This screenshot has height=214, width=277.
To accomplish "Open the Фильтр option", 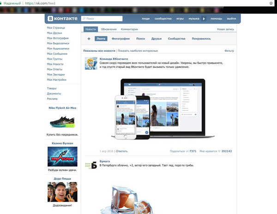I will coord(229,51).
